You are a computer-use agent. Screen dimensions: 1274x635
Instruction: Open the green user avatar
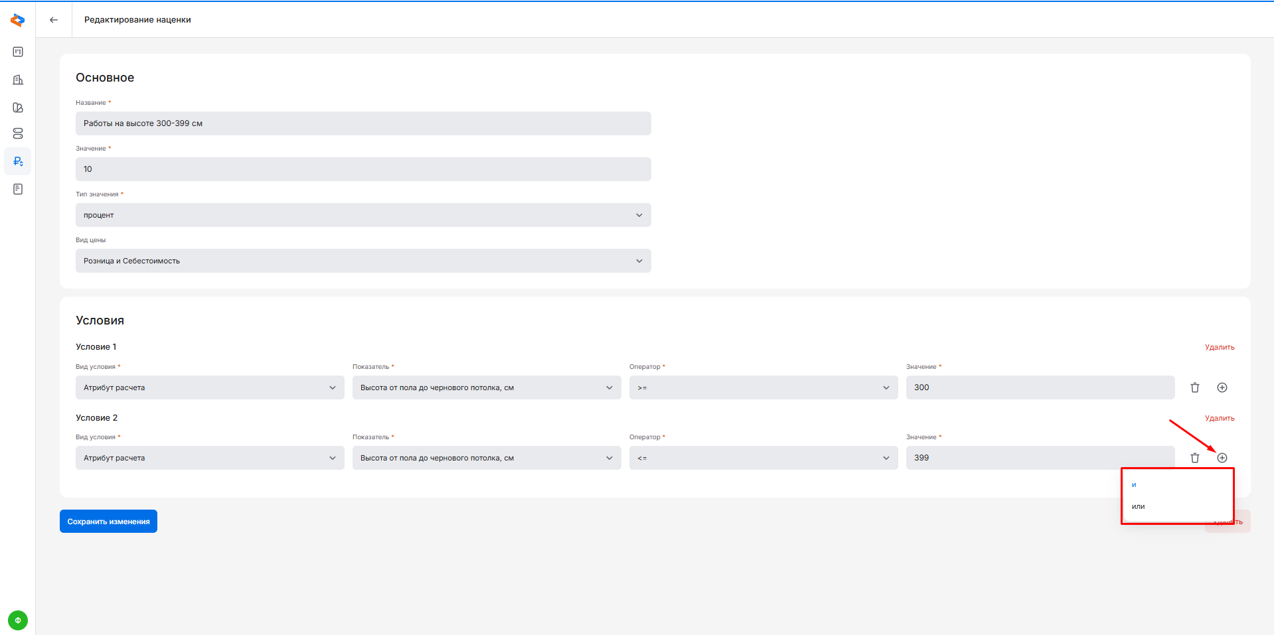18,620
